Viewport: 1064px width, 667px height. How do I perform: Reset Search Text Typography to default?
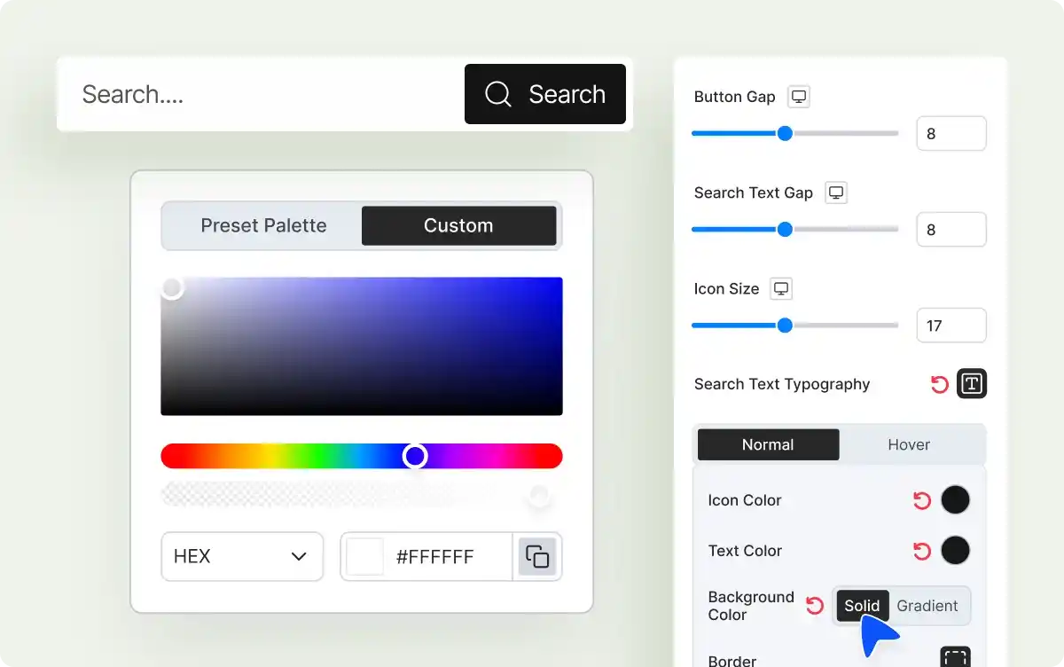click(939, 384)
